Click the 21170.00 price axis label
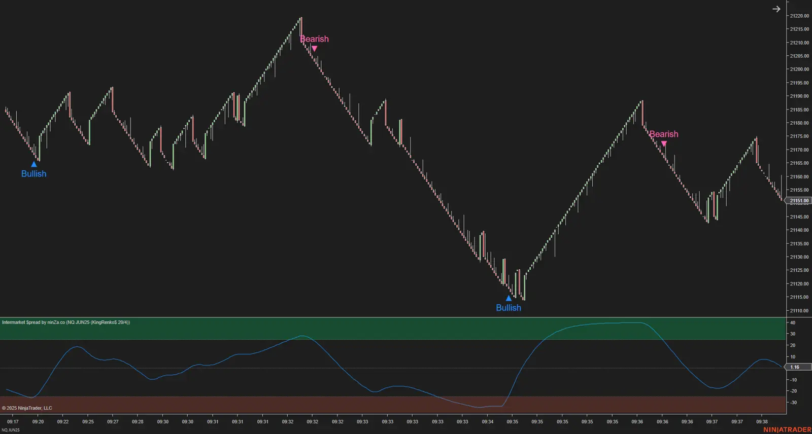Screen dimensions: 812x434 [799, 150]
